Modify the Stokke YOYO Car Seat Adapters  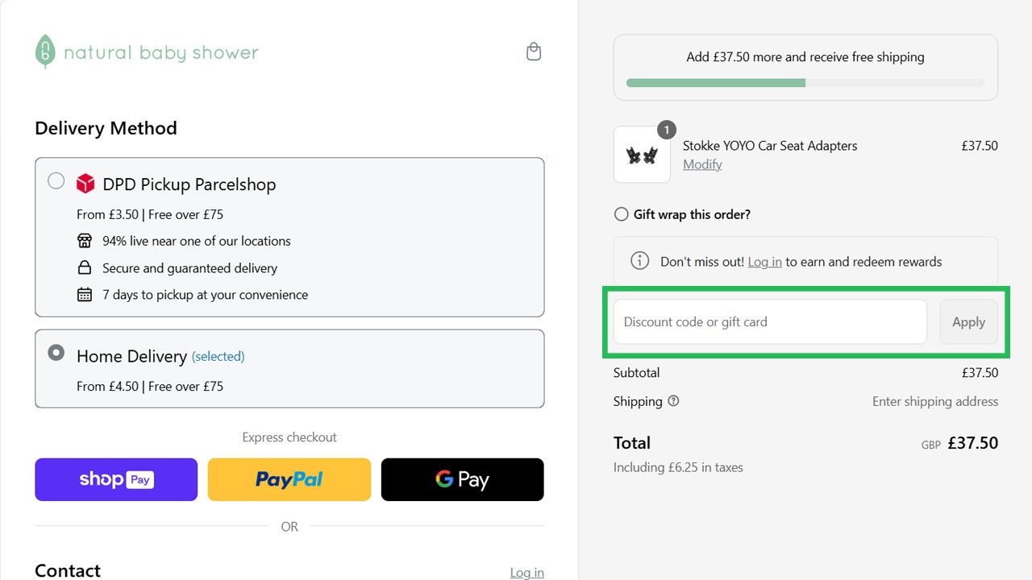coord(701,164)
